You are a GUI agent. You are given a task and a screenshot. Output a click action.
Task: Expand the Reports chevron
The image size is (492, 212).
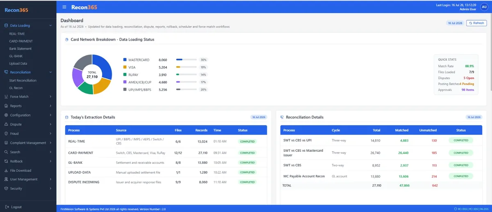click(50, 106)
